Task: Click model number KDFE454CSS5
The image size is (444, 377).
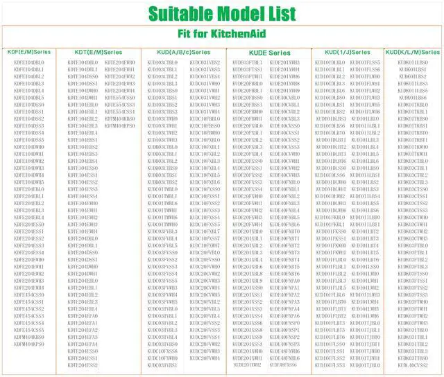Action: tap(29, 330)
